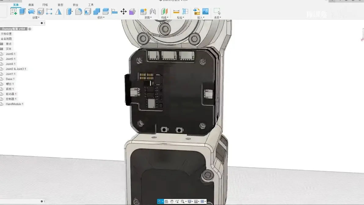
Task: Switch to the 实体 tab
Action: click(16, 5)
